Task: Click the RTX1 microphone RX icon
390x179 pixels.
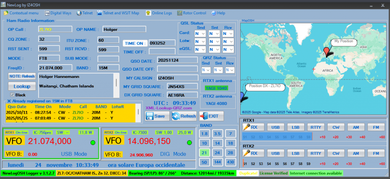Action: 247,127
